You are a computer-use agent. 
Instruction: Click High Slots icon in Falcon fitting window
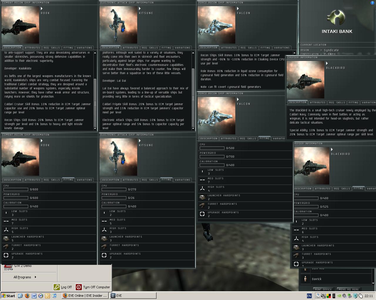click(x=202, y=189)
